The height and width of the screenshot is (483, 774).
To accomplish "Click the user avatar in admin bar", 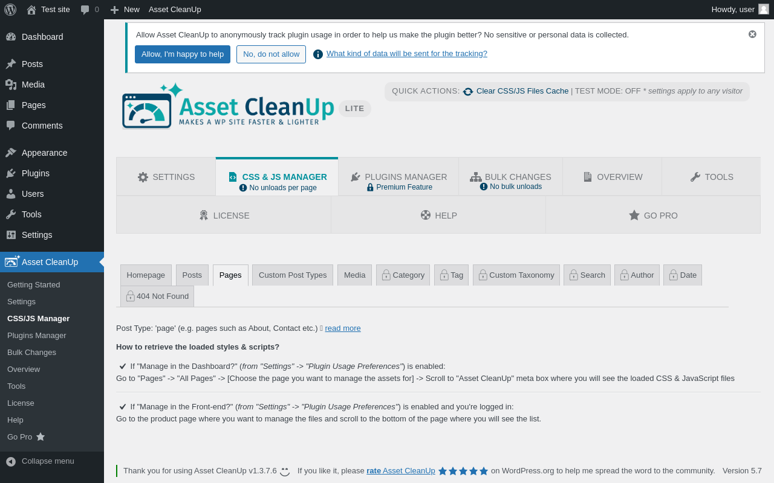I will coord(764,9).
